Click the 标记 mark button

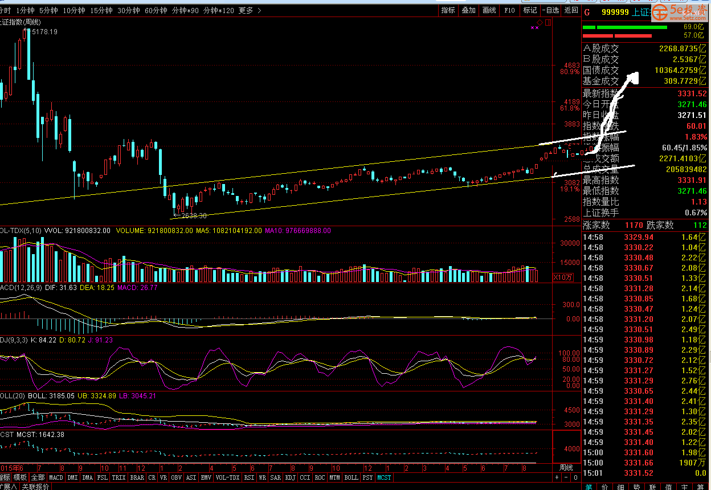(x=530, y=10)
